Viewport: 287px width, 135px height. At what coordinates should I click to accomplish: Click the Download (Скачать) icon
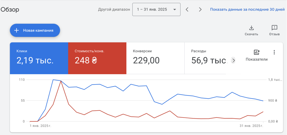[x=251, y=28]
